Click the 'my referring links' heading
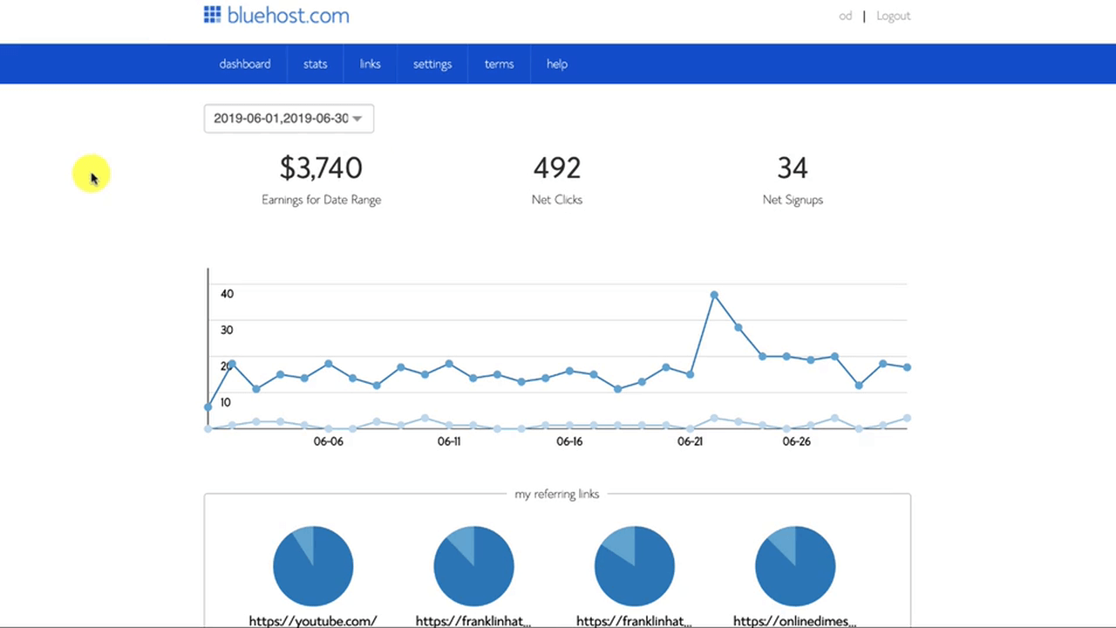The image size is (1116, 628). coord(557,494)
